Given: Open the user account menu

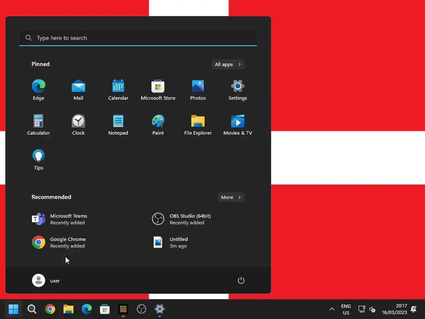Looking at the screenshot, I should point(46,280).
